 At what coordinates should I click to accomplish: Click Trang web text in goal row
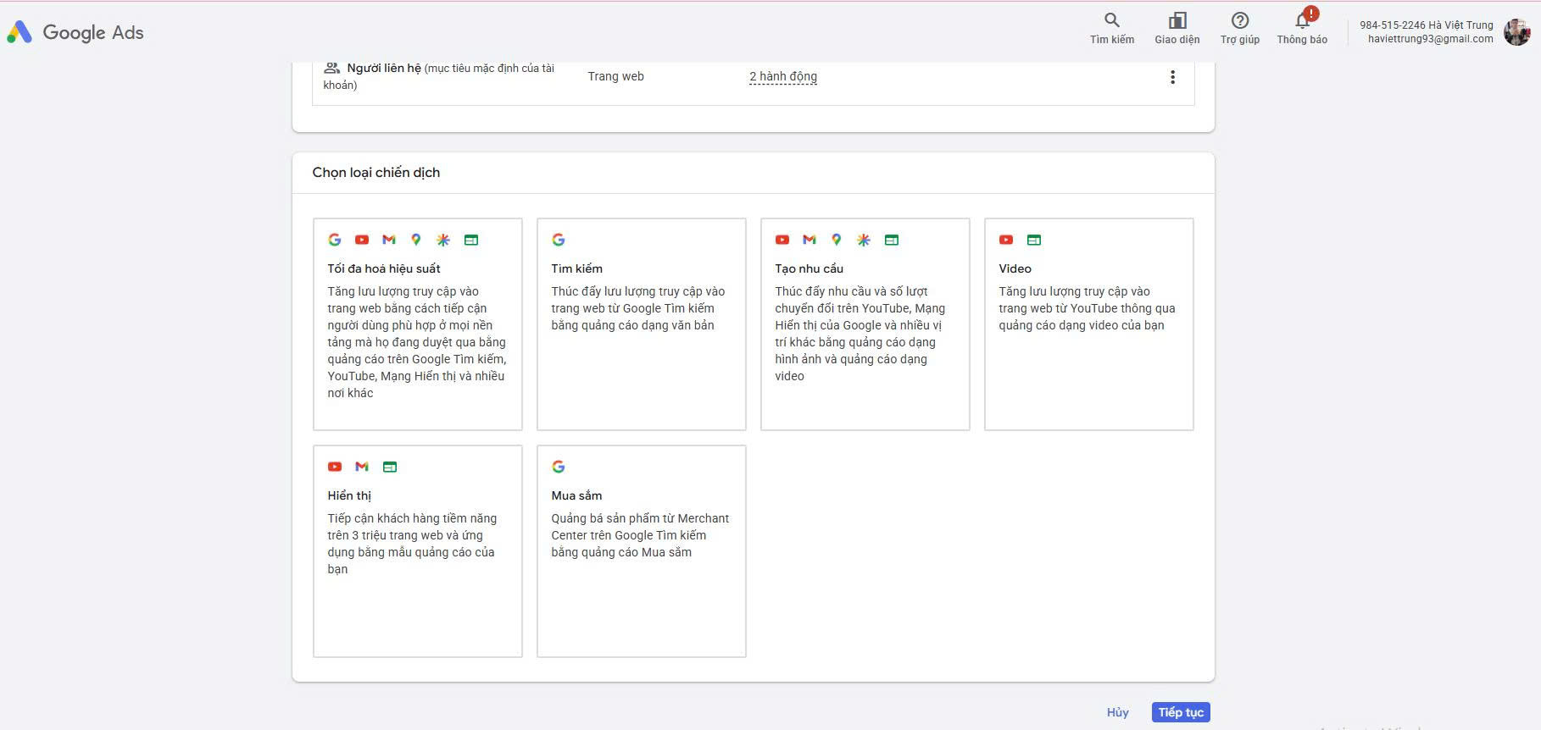click(616, 76)
